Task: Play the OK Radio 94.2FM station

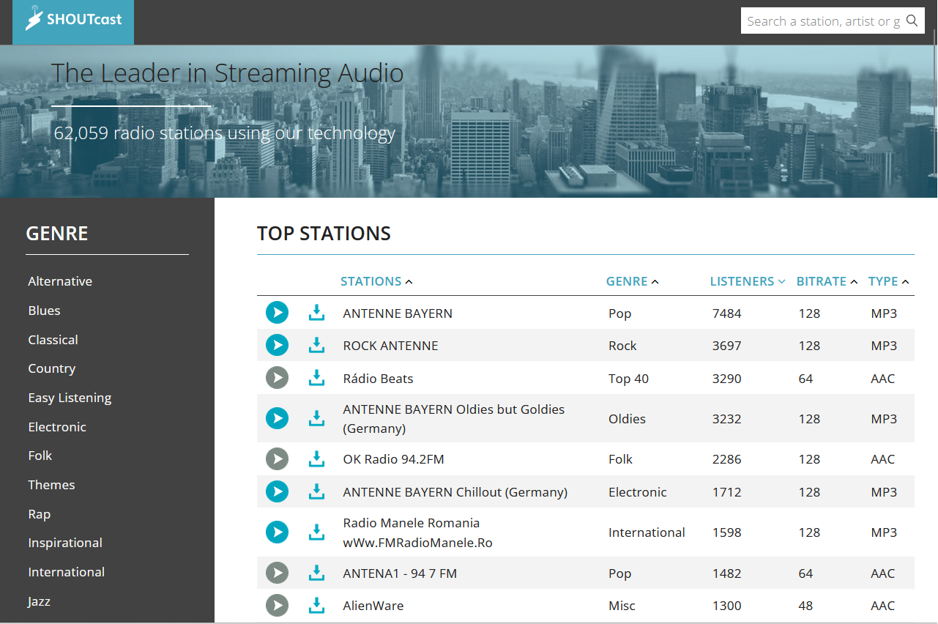Action: (277, 459)
